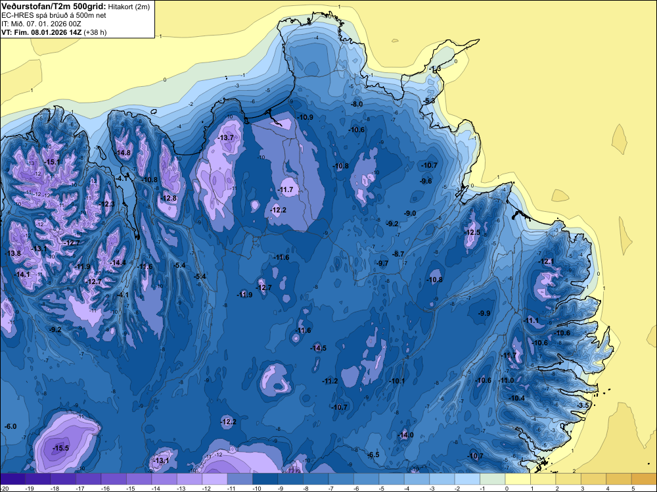Click the -15.1 temperature label
The height and width of the screenshot is (492, 657).
(x=53, y=162)
